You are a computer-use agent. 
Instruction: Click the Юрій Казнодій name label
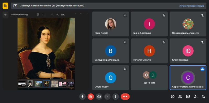(x=180, y=60)
